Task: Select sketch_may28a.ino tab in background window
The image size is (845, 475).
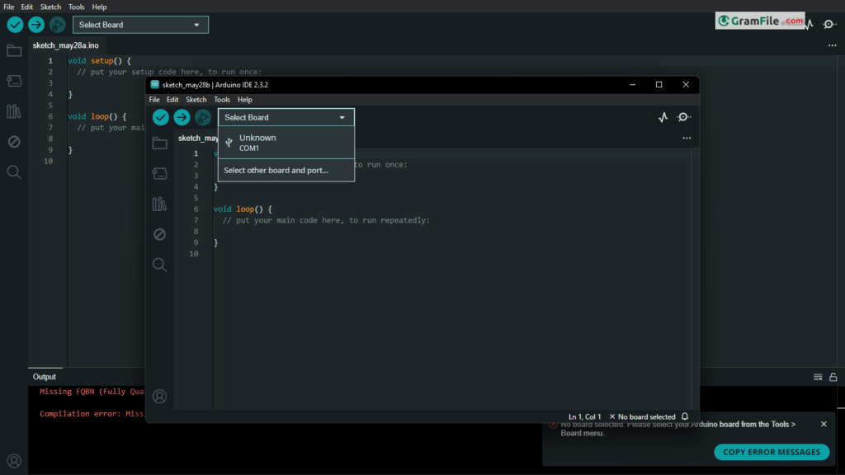Action: (x=66, y=46)
